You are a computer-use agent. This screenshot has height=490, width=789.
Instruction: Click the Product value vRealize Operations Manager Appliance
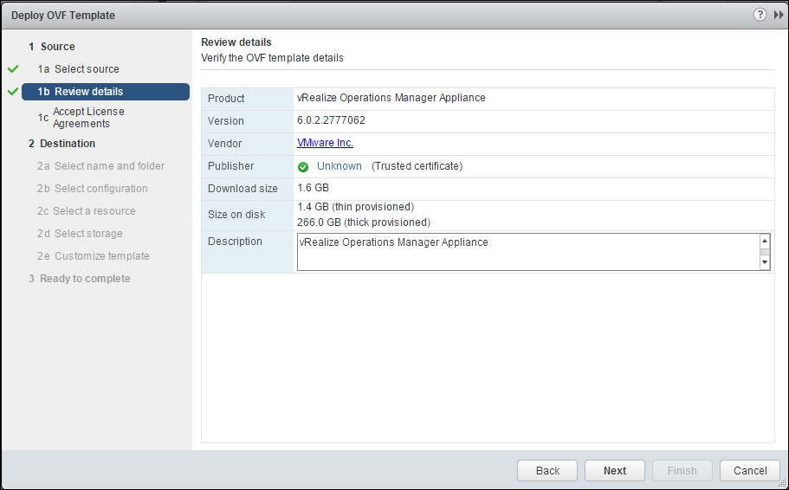(391, 98)
